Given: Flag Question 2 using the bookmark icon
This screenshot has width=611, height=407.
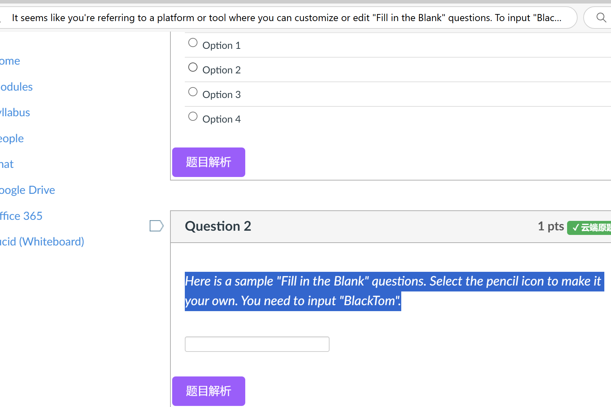Looking at the screenshot, I should [156, 226].
